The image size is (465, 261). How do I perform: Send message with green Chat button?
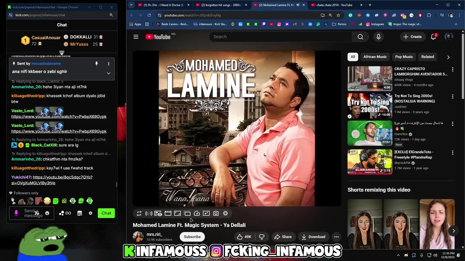[x=106, y=213]
